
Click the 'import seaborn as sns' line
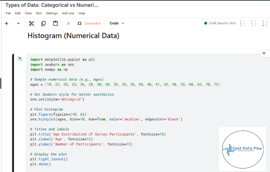[x=52, y=64]
